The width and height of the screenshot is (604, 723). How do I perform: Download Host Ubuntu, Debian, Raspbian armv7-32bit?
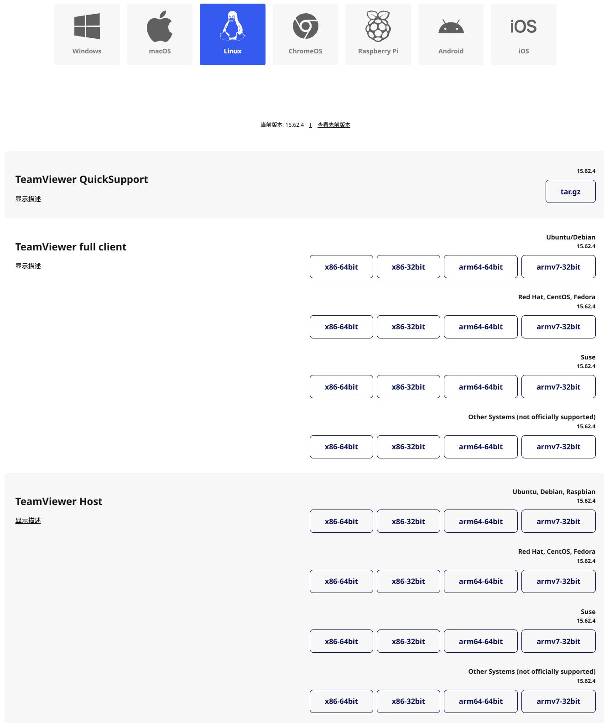pos(558,521)
